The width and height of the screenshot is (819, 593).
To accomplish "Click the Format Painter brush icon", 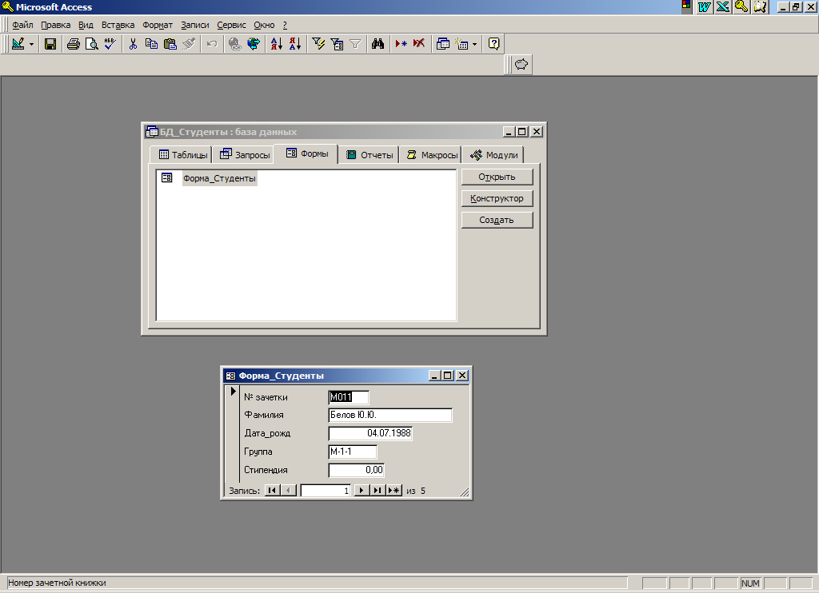I will click(189, 44).
